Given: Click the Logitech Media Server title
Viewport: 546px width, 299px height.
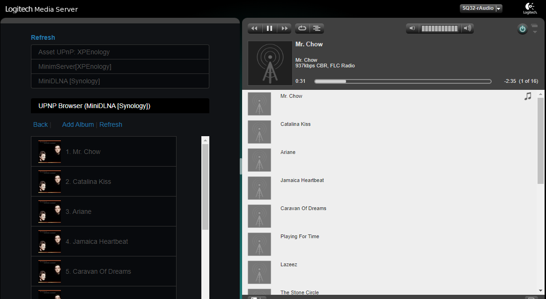Looking at the screenshot, I should (x=41, y=9).
